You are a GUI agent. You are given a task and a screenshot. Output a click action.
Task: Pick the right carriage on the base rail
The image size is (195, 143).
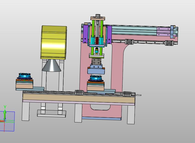127,94
